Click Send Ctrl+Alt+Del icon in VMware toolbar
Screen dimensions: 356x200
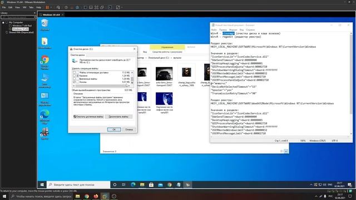(x=58, y=7)
